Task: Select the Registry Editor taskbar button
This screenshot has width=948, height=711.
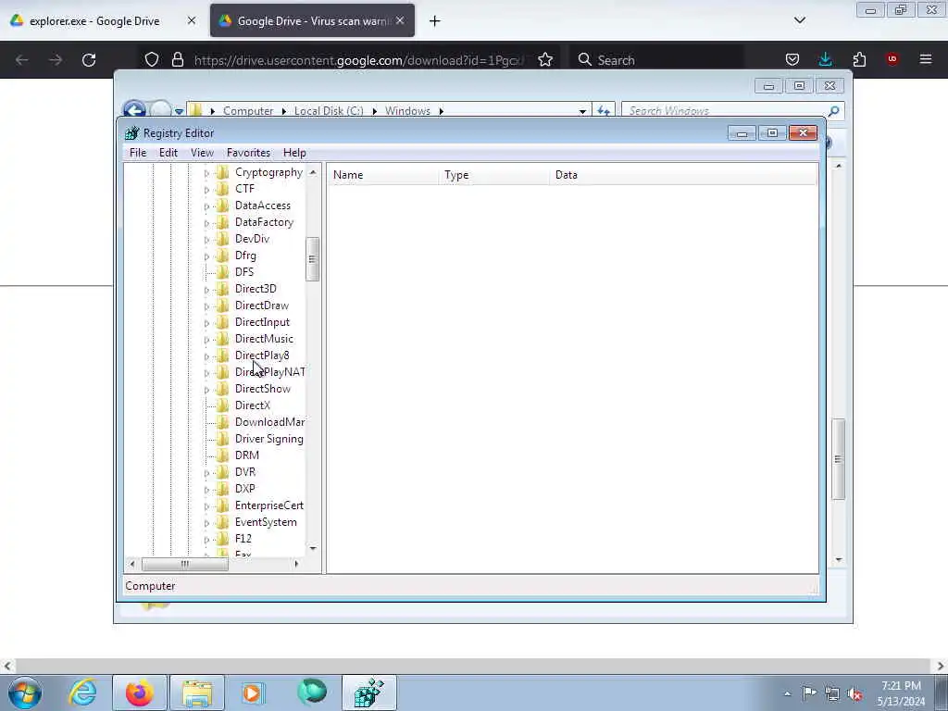Action: click(x=368, y=692)
